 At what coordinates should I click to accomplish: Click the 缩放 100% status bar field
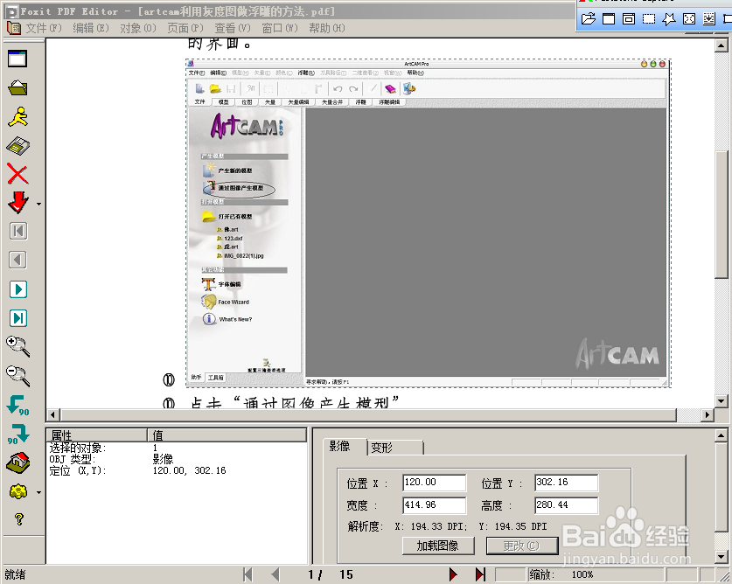tap(596, 574)
